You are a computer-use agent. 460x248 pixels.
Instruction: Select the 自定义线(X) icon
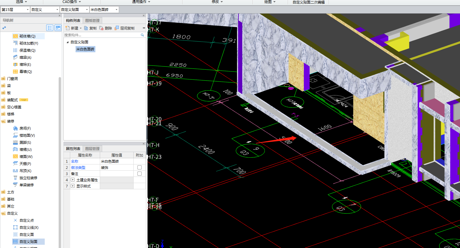pyautogui.click(x=15, y=227)
